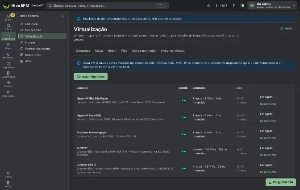The height and width of the screenshot is (190, 300).
Task: Focus the Buscar pessoas search field
Action: pyautogui.click(x=107, y=5)
